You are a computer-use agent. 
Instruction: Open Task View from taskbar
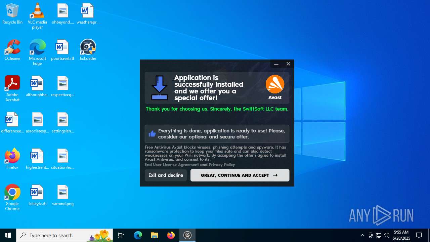click(x=121, y=235)
